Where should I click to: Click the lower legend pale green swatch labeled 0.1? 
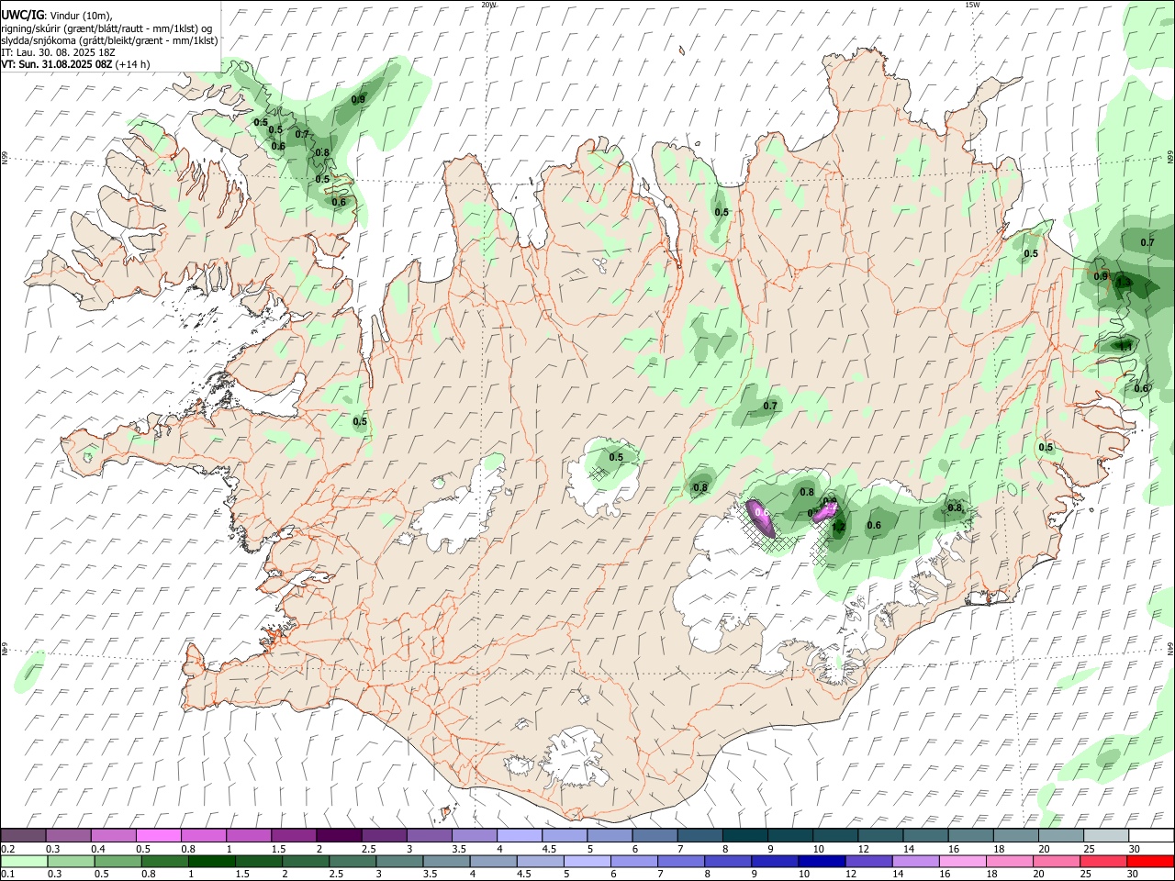(25, 861)
